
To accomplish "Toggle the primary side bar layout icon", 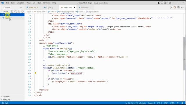I will tap(159, 3).
